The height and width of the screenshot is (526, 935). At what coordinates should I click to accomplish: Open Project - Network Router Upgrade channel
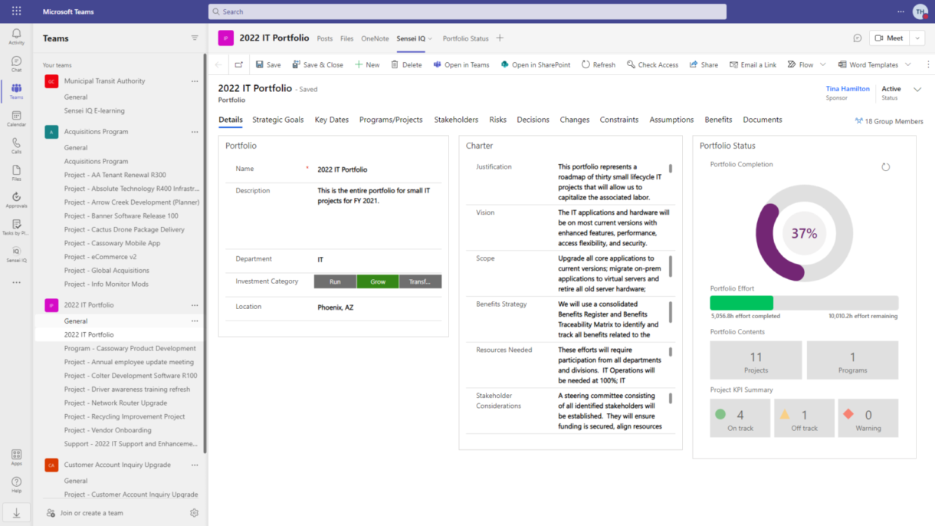point(116,403)
